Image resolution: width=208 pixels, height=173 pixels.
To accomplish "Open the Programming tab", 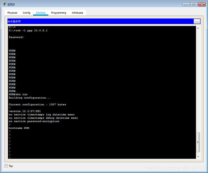I will (58, 13).
